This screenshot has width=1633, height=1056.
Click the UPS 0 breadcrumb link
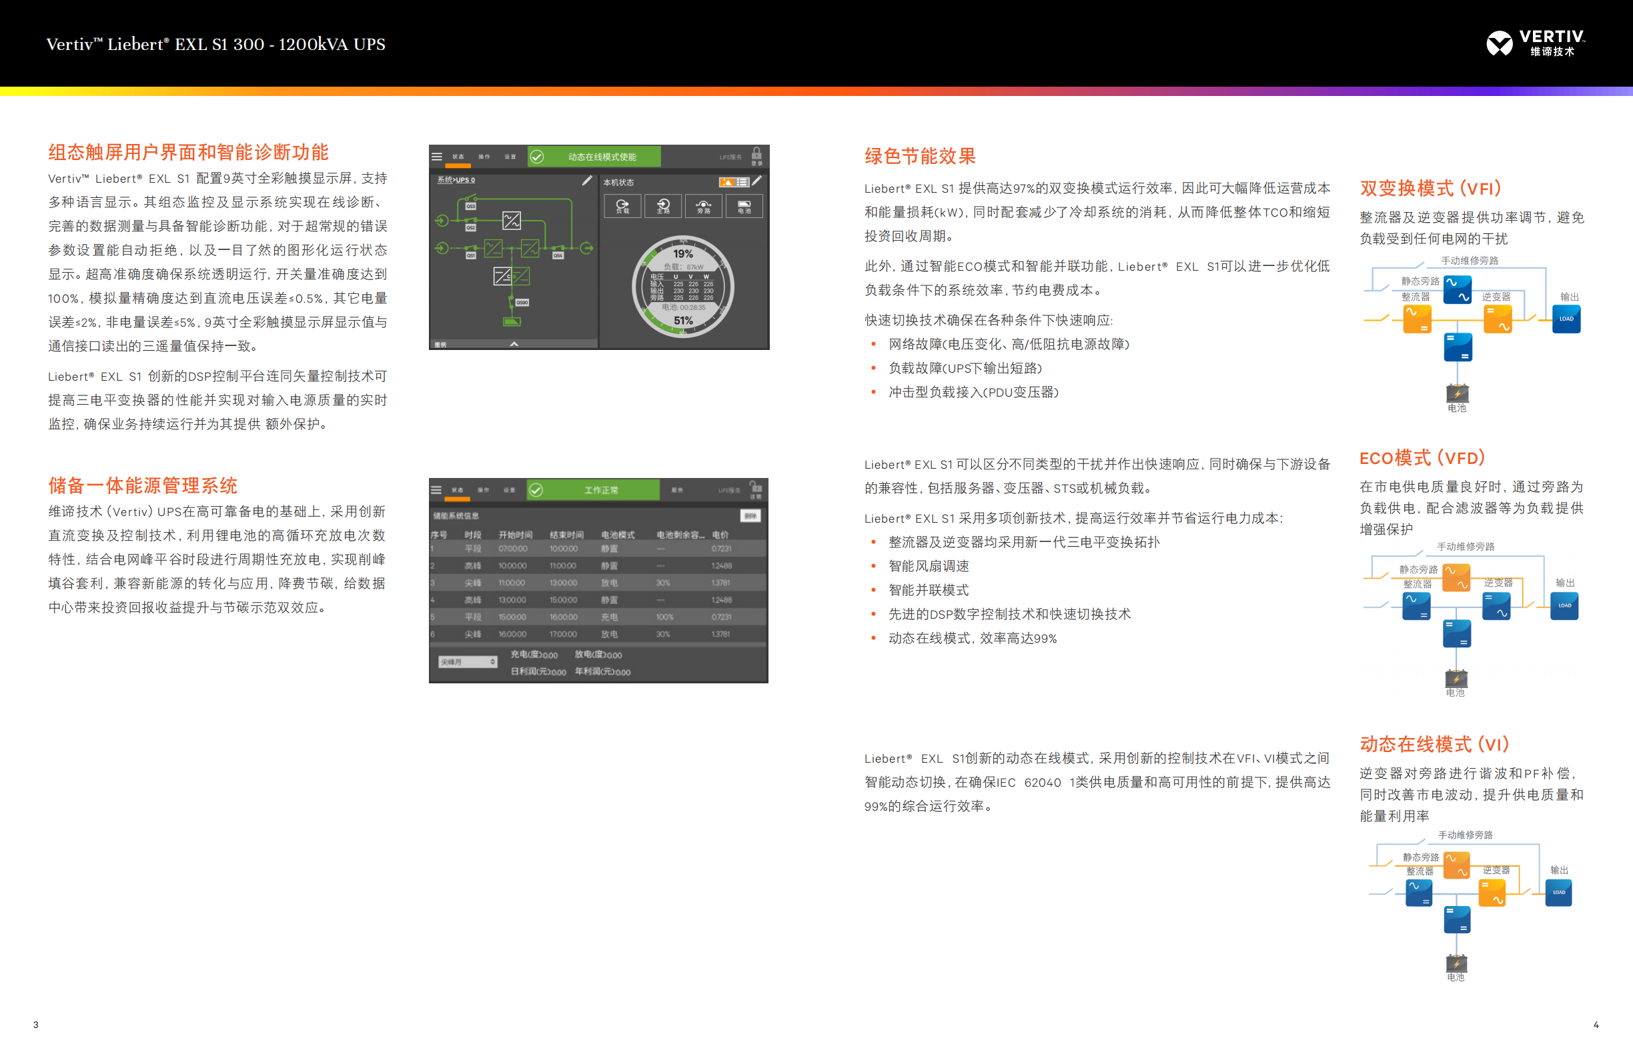(465, 179)
